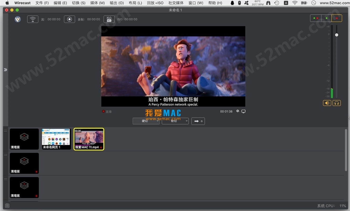The image size is (350, 211).
Task: Click the arrow Go transition button
Action: (198, 121)
